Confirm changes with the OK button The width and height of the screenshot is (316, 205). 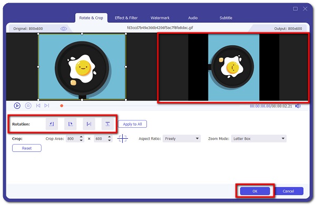click(x=255, y=191)
